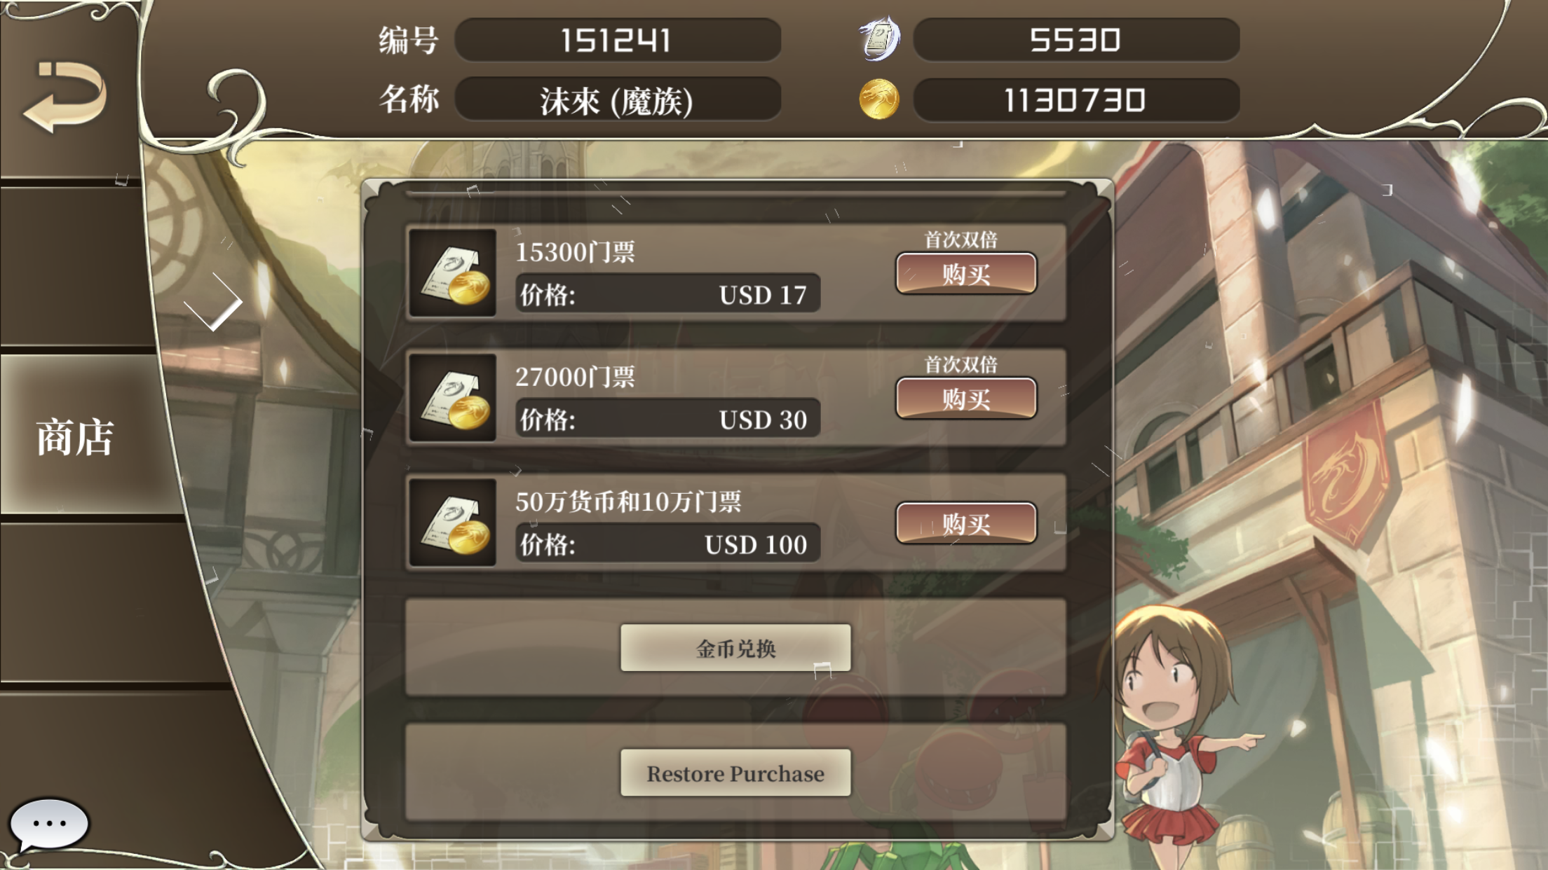The width and height of the screenshot is (1548, 870).
Task: Click the 名称 field showing 沫來 (魔族)
Action: (618, 99)
